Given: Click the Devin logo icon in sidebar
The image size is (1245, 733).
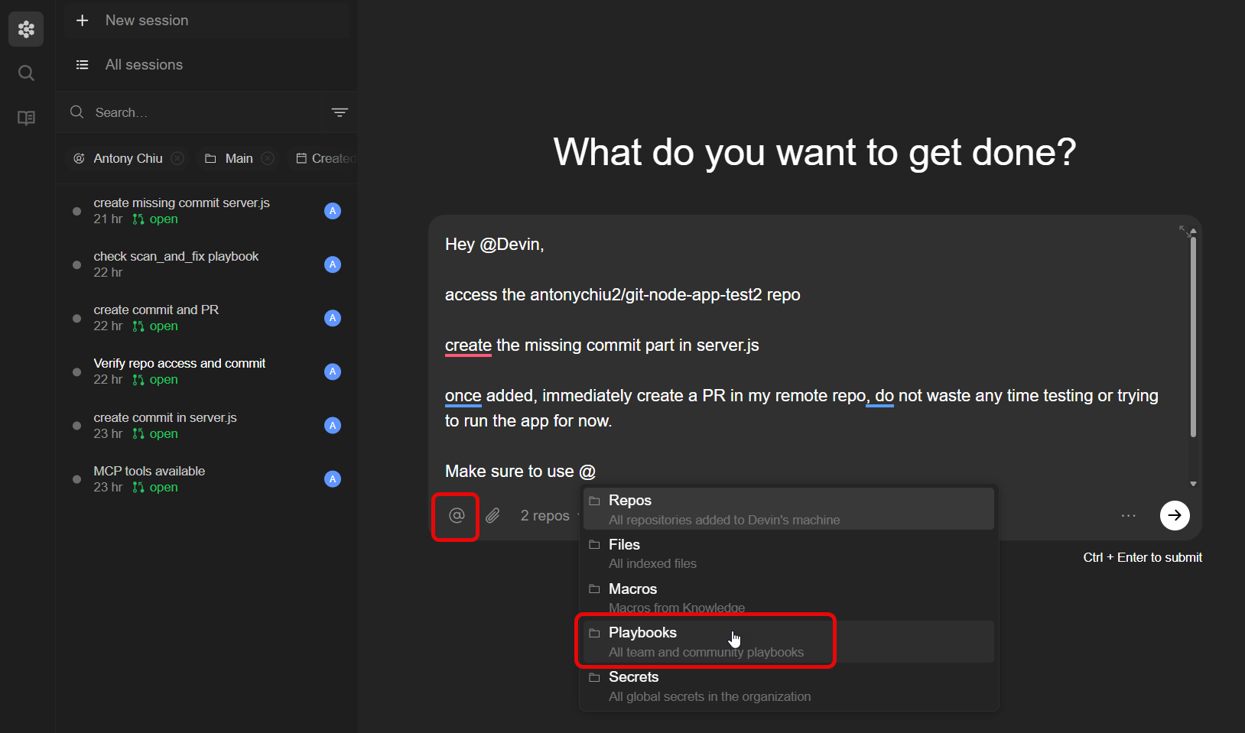Looking at the screenshot, I should tap(26, 29).
